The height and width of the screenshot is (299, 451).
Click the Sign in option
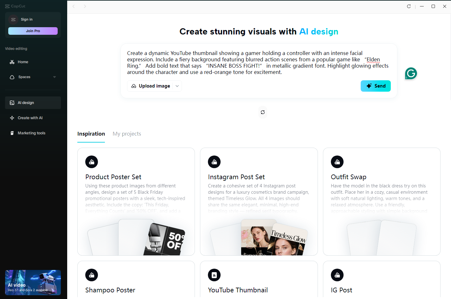27,19
